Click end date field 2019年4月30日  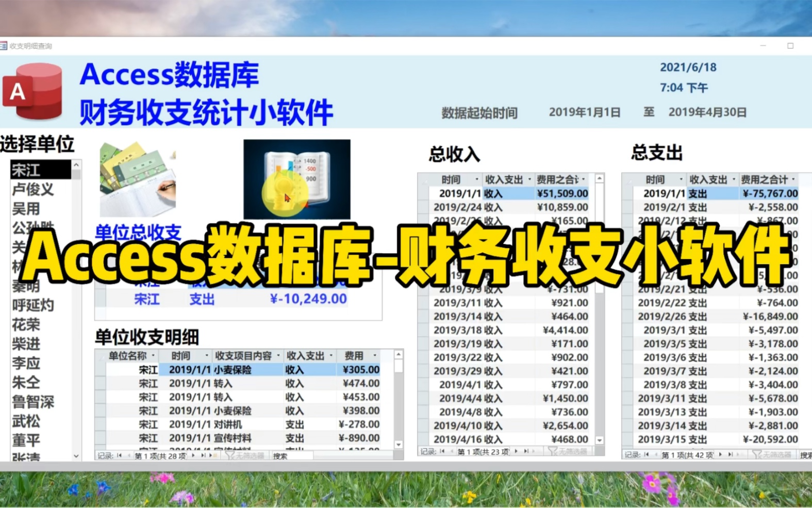[707, 112]
